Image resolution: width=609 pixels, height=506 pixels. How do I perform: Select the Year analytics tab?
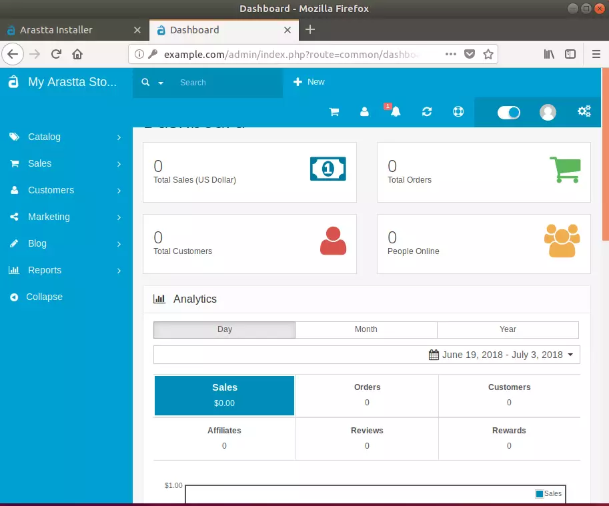click(x=508, y=329)
